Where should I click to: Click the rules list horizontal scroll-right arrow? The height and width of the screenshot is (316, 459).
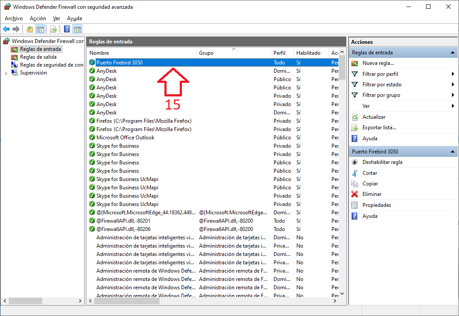[x=335, y=301]
